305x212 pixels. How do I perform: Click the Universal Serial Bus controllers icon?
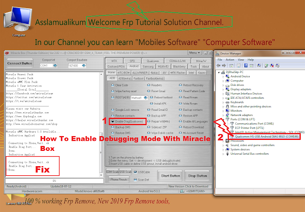coord(227,154)
